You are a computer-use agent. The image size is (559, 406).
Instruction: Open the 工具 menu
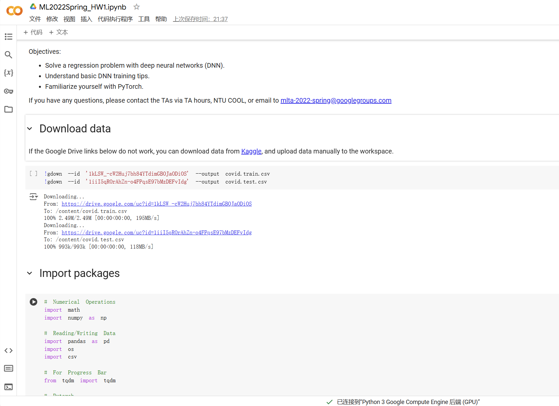tap(144, 19)
